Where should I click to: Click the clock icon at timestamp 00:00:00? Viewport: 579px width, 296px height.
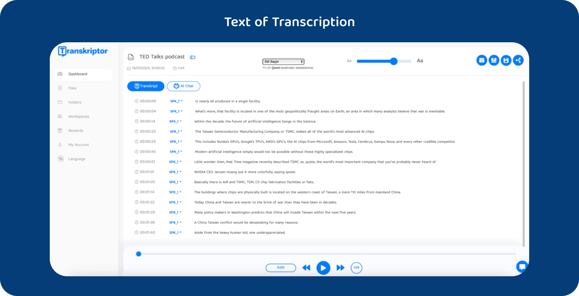pyautogui.click(x=136, y=101)
